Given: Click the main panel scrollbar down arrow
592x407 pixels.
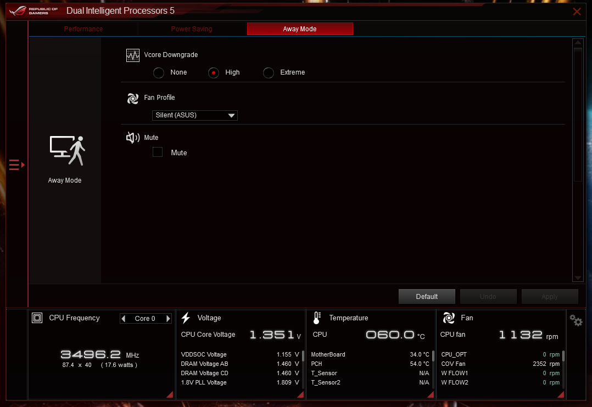Looking at the screenshot, I should (578, 278).
